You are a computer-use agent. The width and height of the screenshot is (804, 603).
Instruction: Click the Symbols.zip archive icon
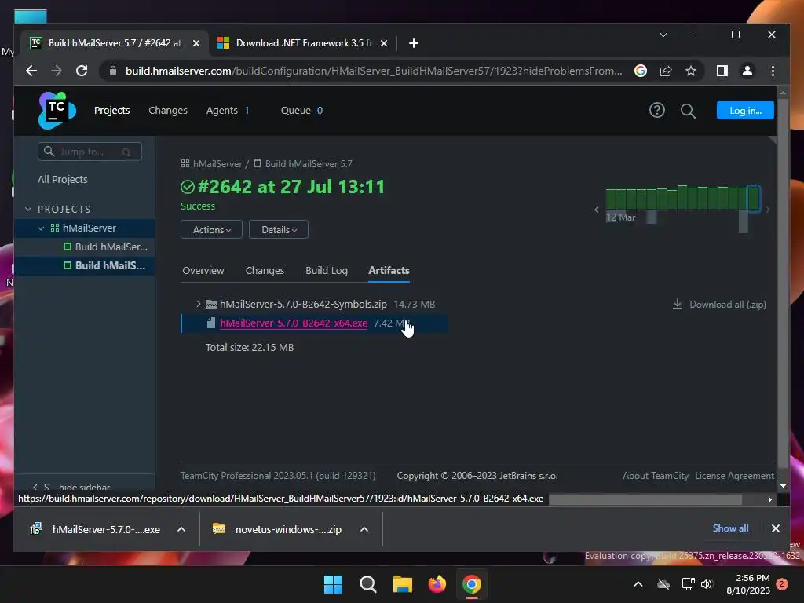[210, 304]
